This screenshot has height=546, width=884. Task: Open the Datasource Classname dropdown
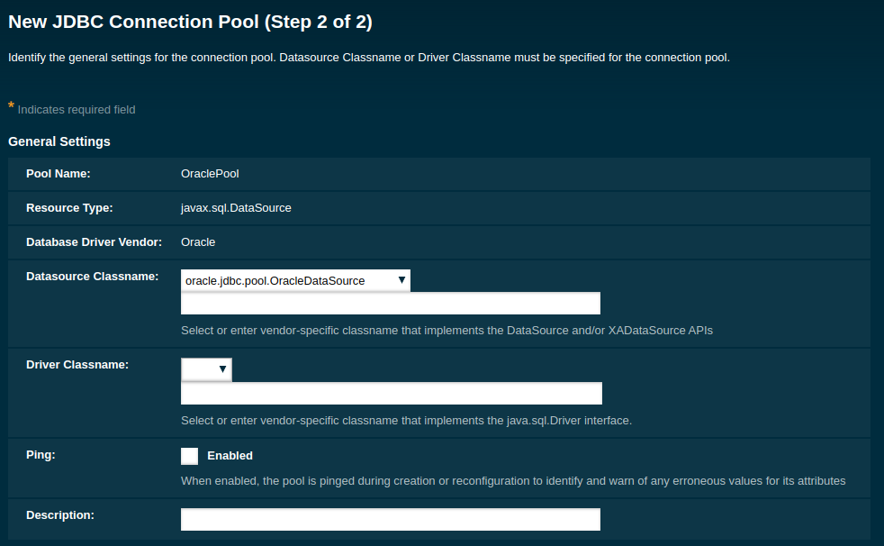pyautogui.click(x=295, y=280)
